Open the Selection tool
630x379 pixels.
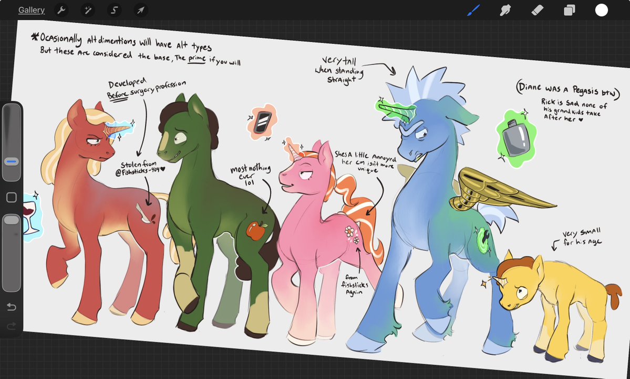[114, 10]
